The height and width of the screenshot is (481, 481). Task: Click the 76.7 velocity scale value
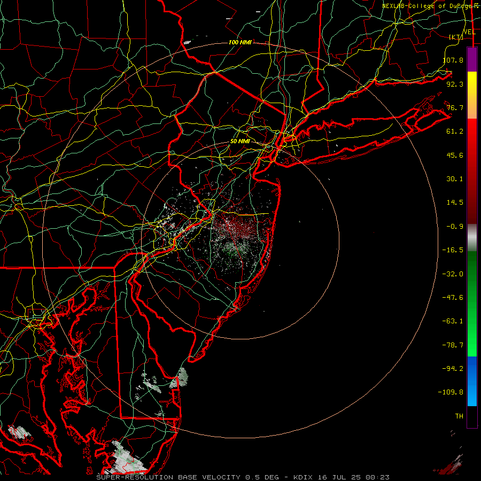(455, 107)
